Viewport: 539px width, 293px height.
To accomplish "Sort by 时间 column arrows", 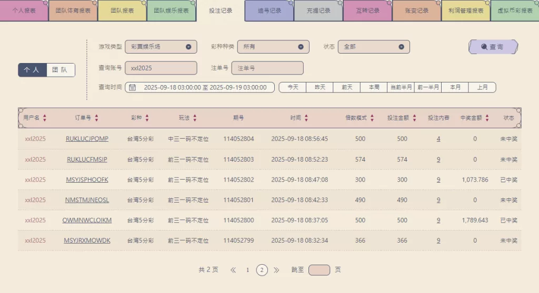I will point(306,118).
